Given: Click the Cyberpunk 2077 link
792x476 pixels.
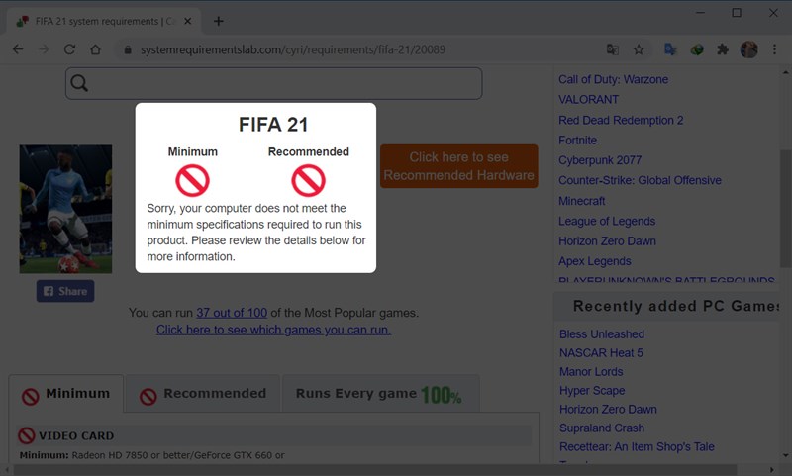Looking at the screenshot, I should [599, 160].
